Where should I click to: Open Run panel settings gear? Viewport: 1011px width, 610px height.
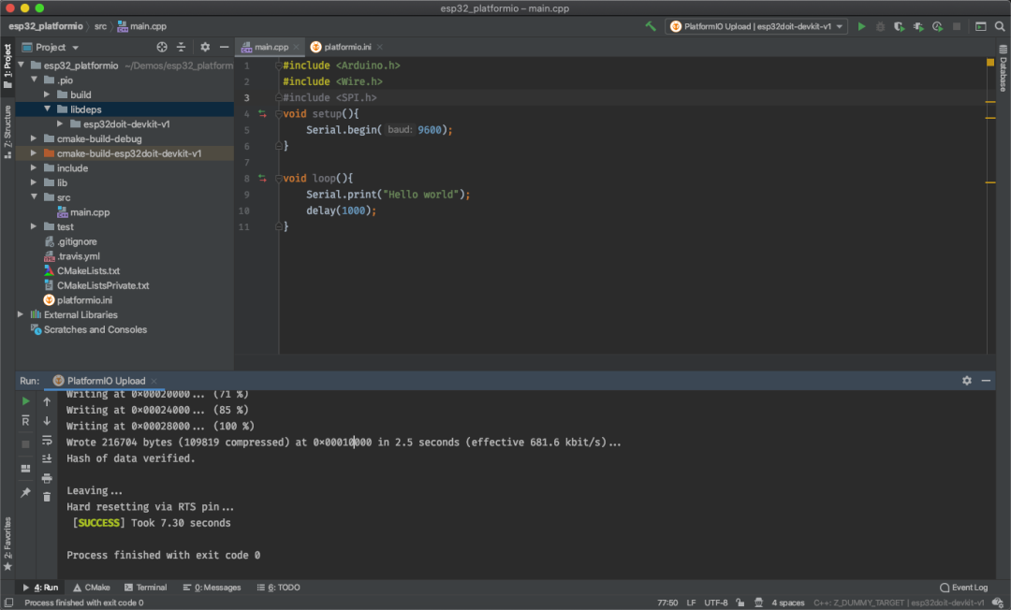[967, 381]
